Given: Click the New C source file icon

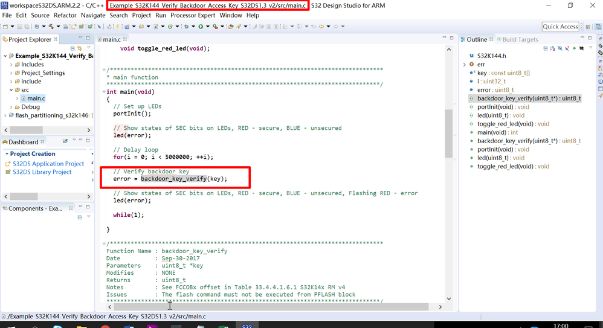Looking at the screenshot, I should point(156,27).
